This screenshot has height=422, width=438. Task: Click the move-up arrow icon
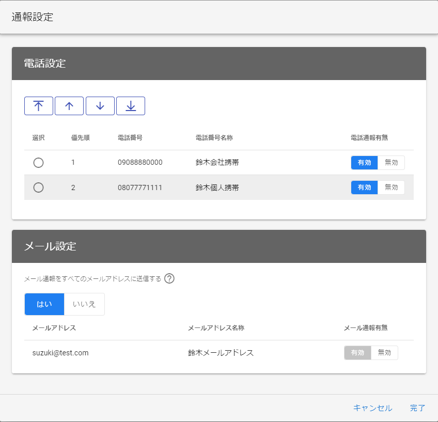point(69,106)
